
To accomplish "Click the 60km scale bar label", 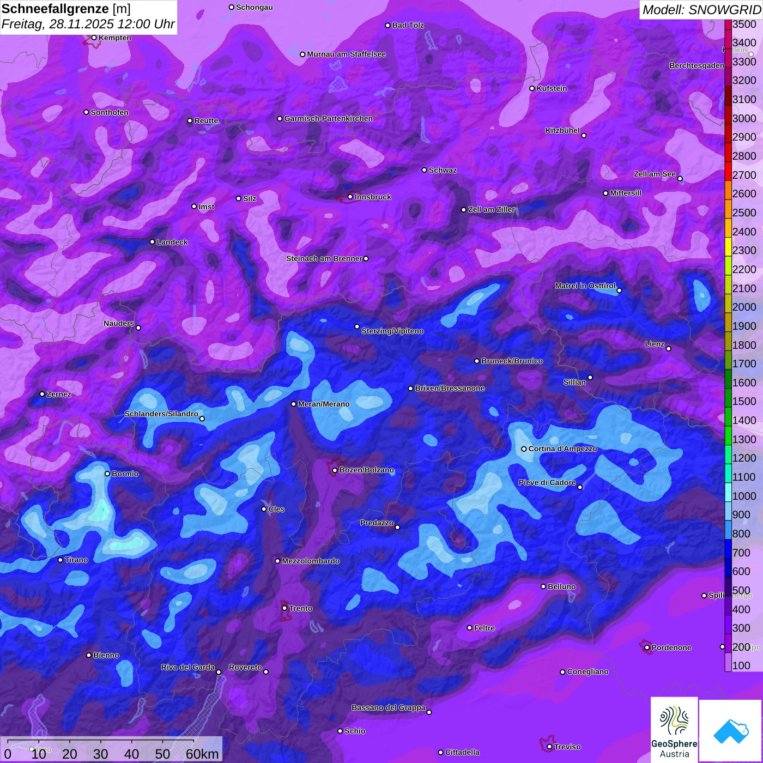I will [202, 754].
